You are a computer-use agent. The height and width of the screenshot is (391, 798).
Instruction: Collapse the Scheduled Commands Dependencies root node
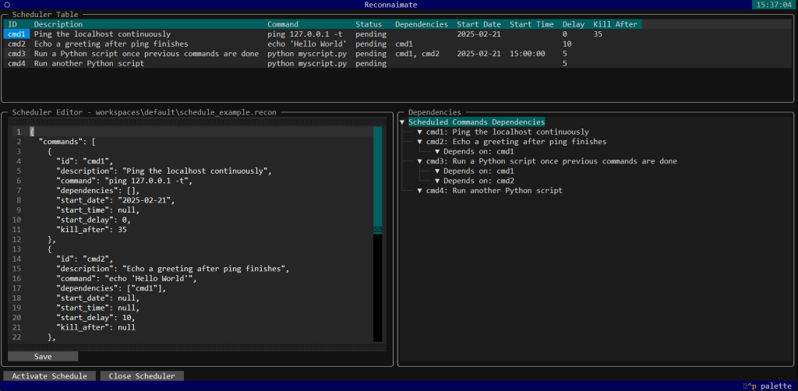pyautogui.click(x=402, y=122)
